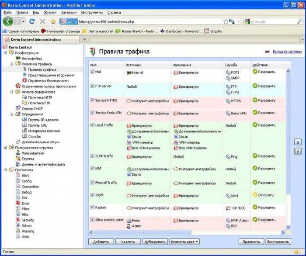Image resolution: width=306 pixels, height=256 pixels.
Task: Open the Инструменты menu
Action: coord(92,13)
